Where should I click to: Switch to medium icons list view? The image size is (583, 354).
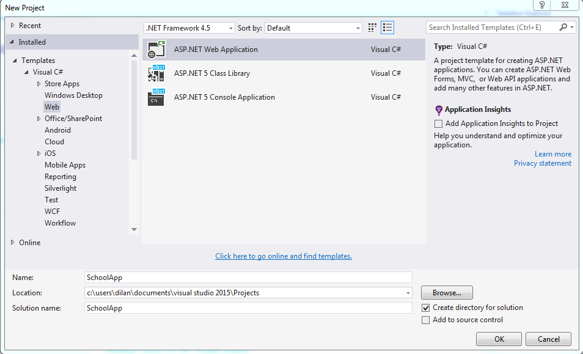coord(387,28)
